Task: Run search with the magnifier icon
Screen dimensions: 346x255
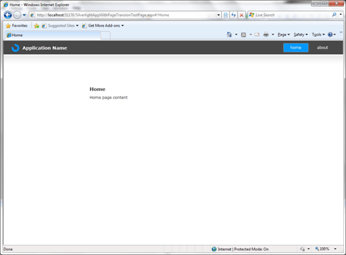Action: tap(335, 15)
